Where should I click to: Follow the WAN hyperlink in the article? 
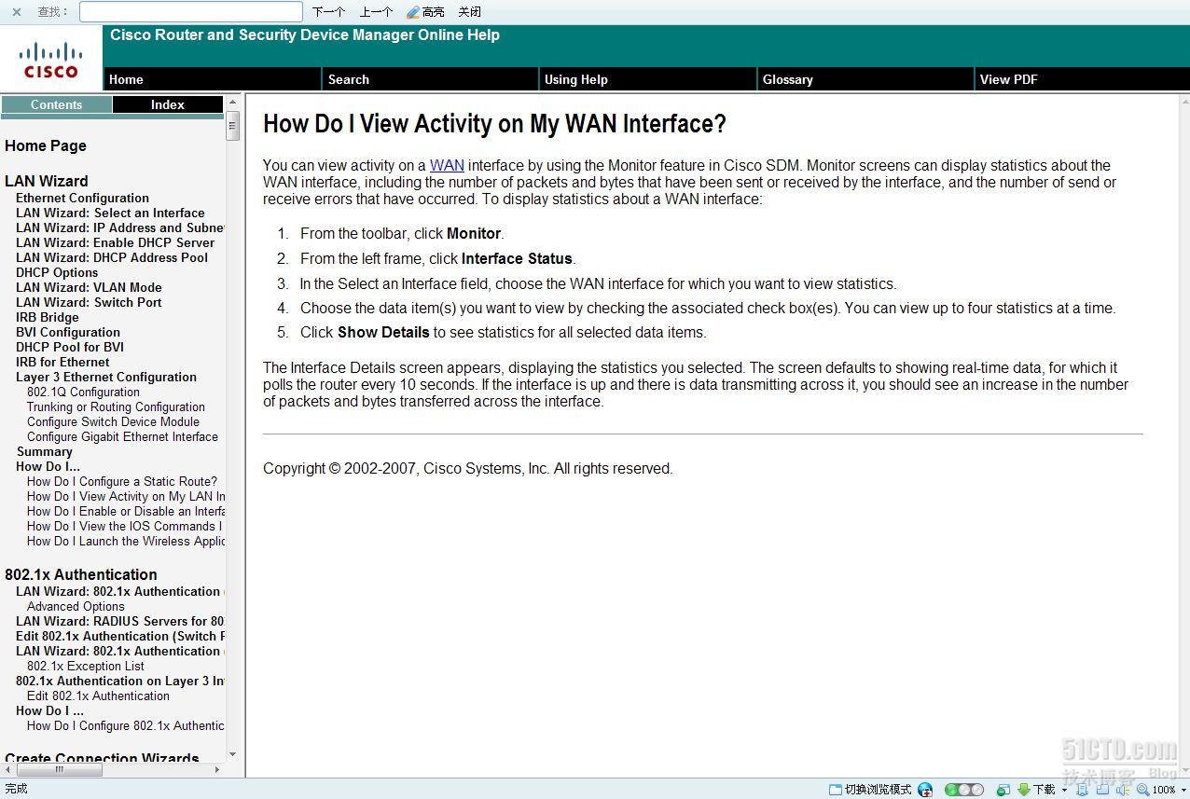coord(447,165)
